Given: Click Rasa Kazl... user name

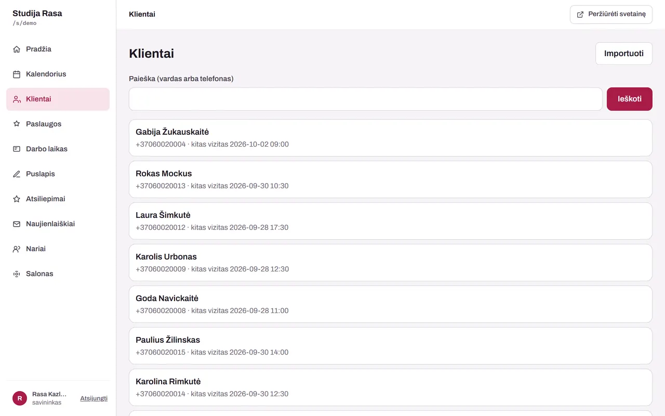Looking at the screenshot, I should (x=49, y=394).
